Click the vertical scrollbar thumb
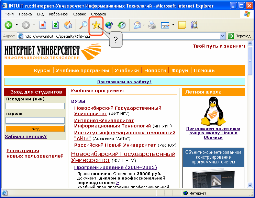This screenshot has height=198, width=255. 250,61
